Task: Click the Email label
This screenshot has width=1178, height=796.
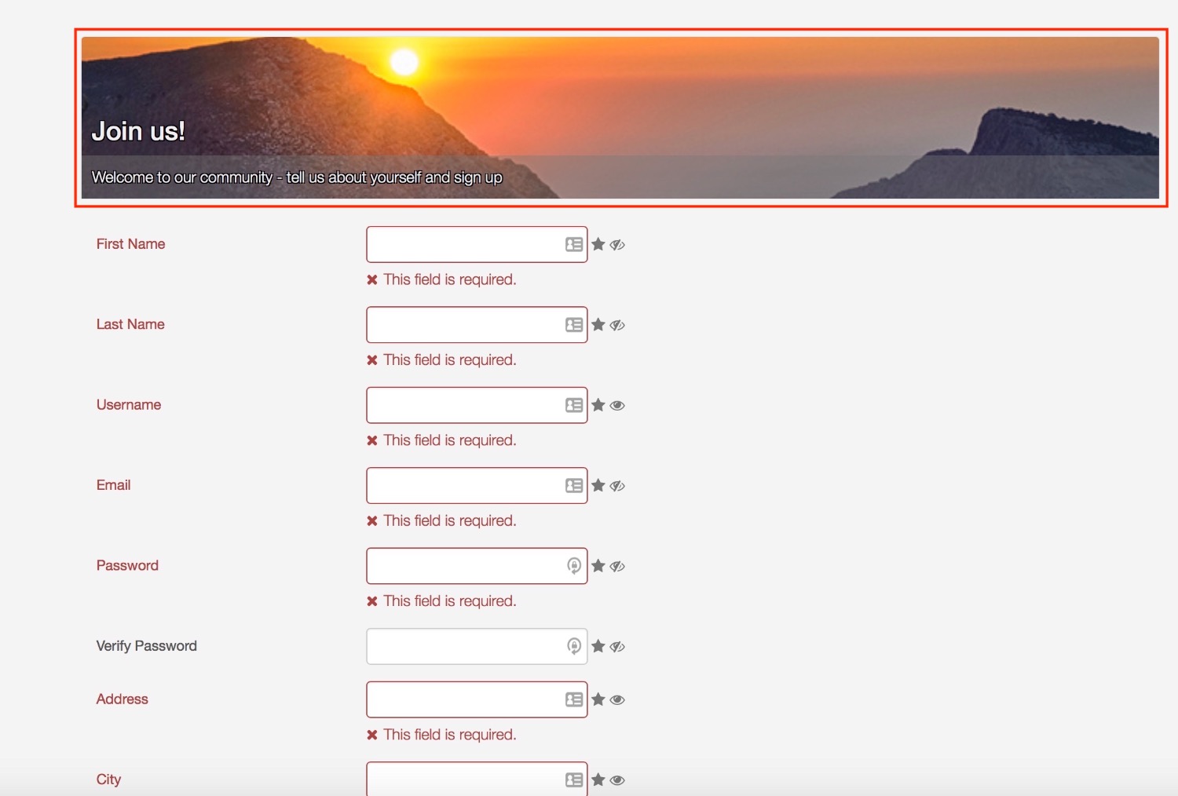Action: point(113,485)
